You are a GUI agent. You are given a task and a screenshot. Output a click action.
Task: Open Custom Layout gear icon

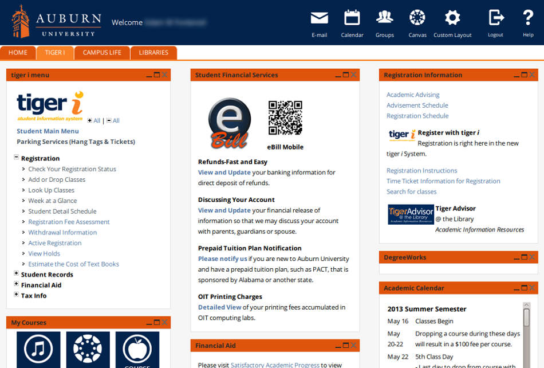(452, 17)
